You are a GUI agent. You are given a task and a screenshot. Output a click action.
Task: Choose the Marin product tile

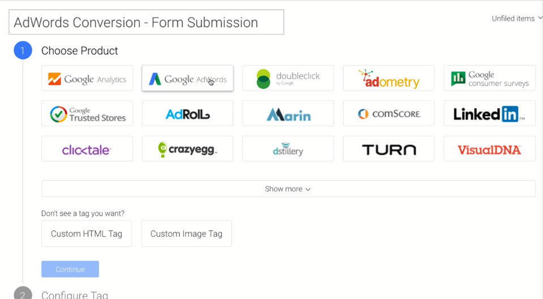[288, 113]
